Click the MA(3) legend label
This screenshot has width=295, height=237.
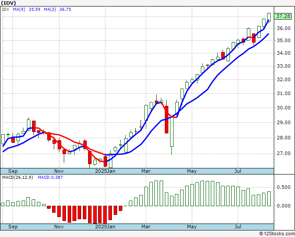tap(50, 10)
